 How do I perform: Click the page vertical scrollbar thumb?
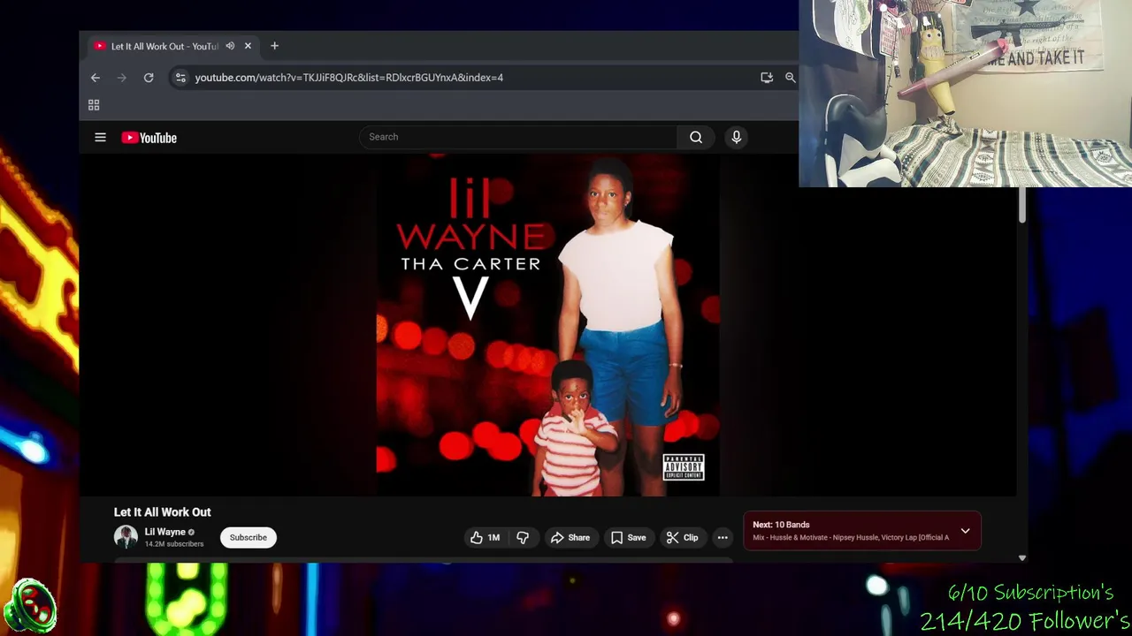coord(1022,205)
